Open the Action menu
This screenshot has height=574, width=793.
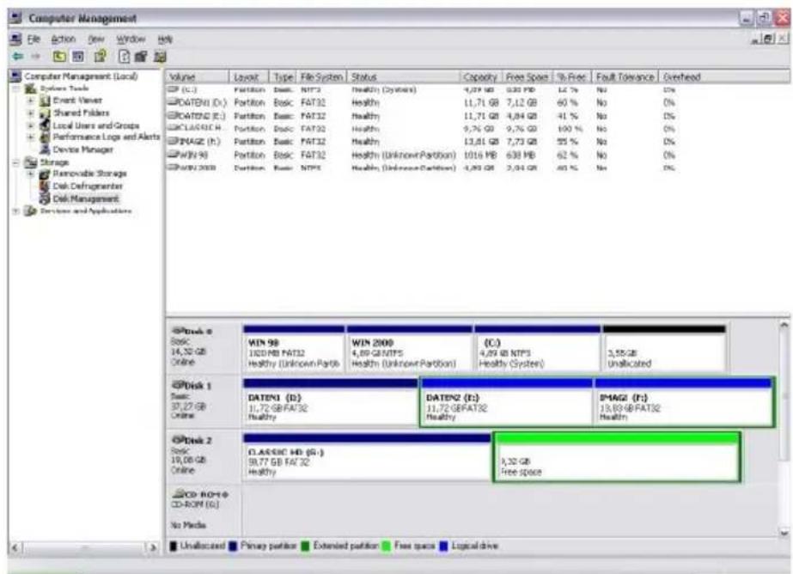[x=64, y=39]
